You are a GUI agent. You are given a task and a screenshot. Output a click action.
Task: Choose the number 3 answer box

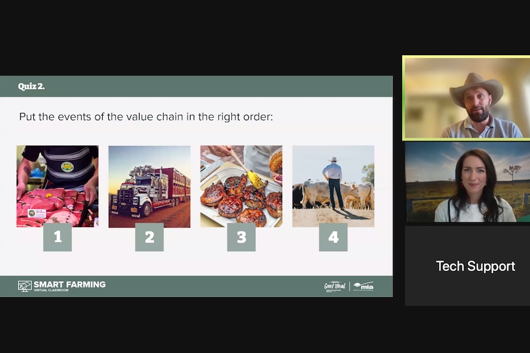242,237
